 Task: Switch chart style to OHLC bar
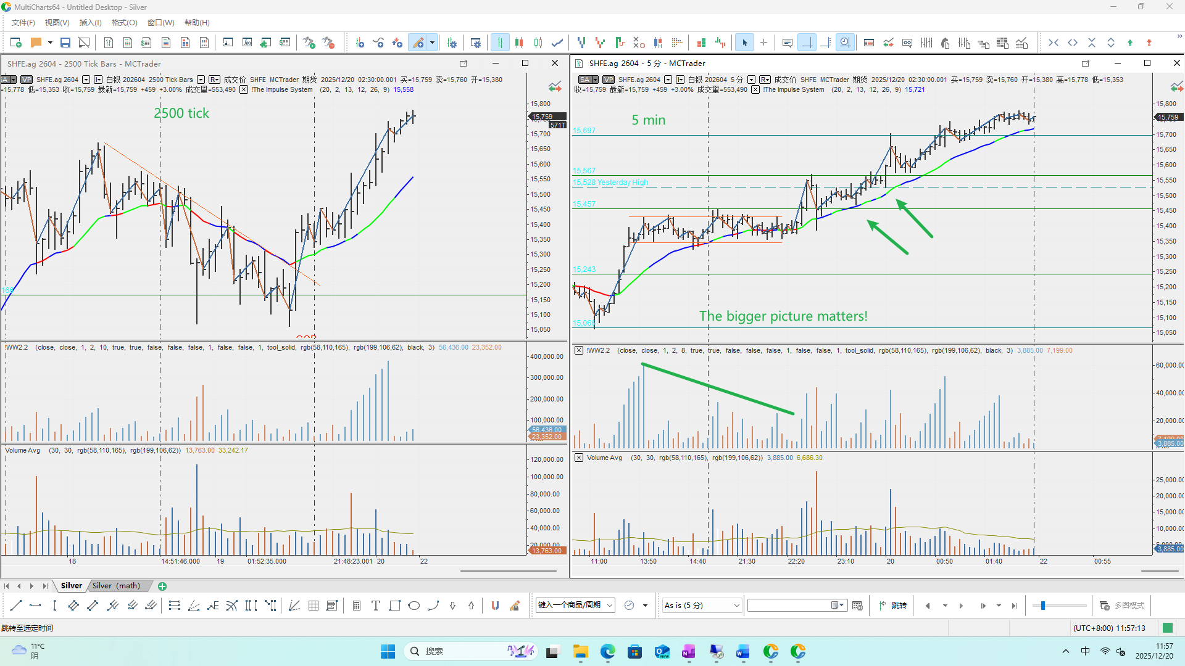click(500, 43)
